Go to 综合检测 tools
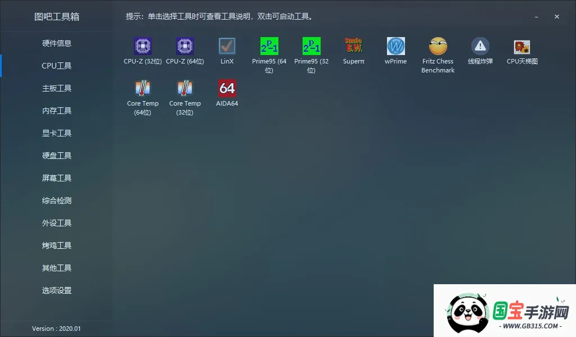 point(56,201)
